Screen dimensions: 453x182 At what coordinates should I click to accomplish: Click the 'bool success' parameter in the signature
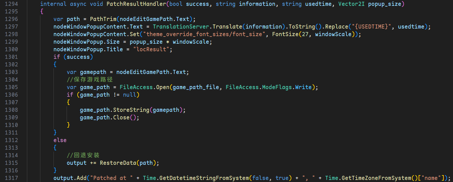(x=189, y=4)
